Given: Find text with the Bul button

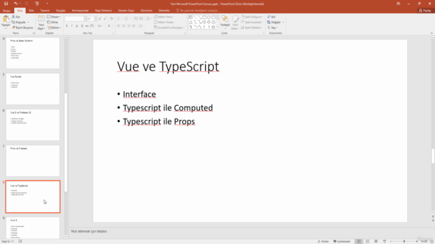Looking at the screenshot, I should (271, 17).
